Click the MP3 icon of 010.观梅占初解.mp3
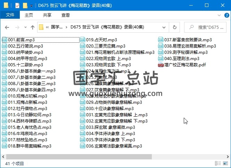This screenshot has width=231, height=168. 5,96
